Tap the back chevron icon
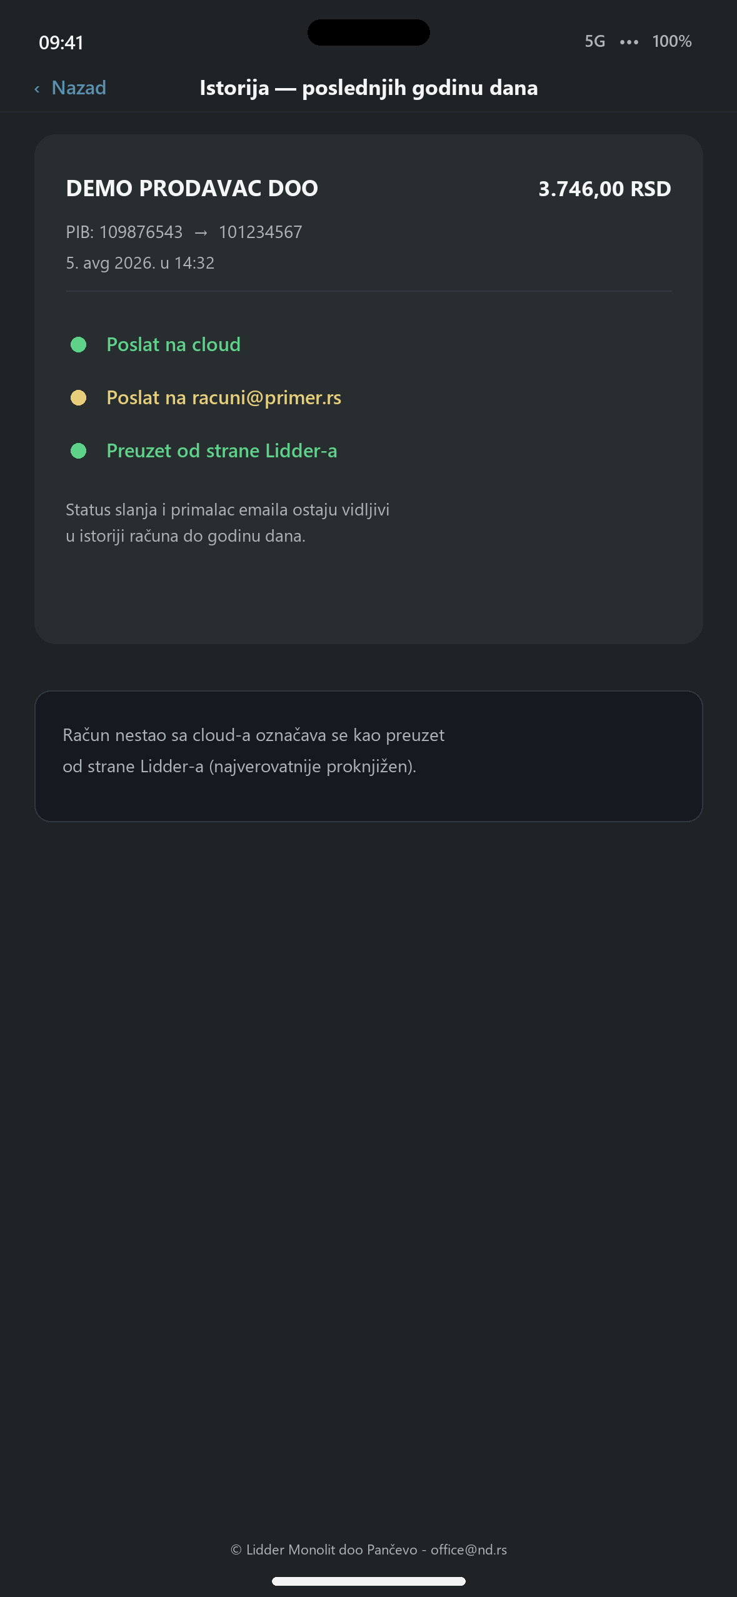Image resolution: width=737 pixels, height=1597 pixels. [x=37, y=89]
